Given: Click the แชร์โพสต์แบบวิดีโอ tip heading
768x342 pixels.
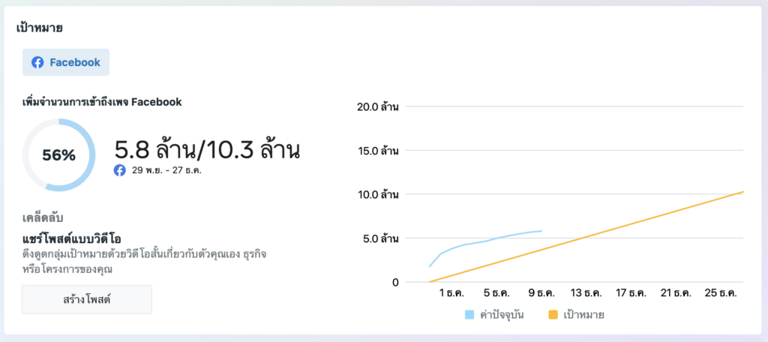Looking at the screenshot, I should (x=72, y=239).
